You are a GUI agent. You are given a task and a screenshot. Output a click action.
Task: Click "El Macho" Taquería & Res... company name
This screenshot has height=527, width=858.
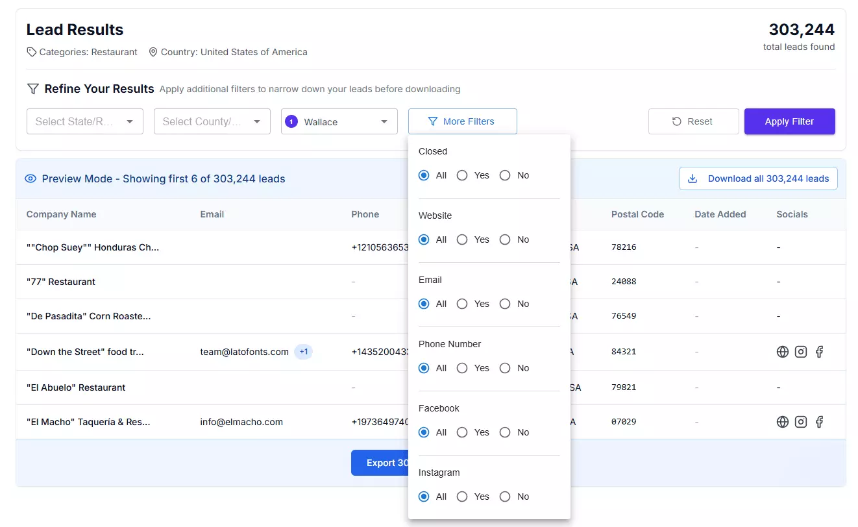[88, 422]
